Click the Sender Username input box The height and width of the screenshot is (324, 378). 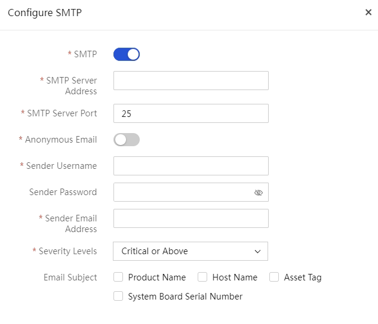[191, 166]
